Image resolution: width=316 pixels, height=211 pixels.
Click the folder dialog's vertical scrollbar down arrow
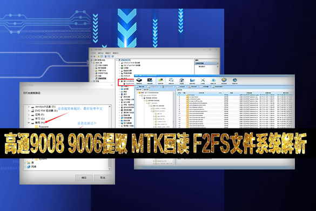tap(110, 169)
